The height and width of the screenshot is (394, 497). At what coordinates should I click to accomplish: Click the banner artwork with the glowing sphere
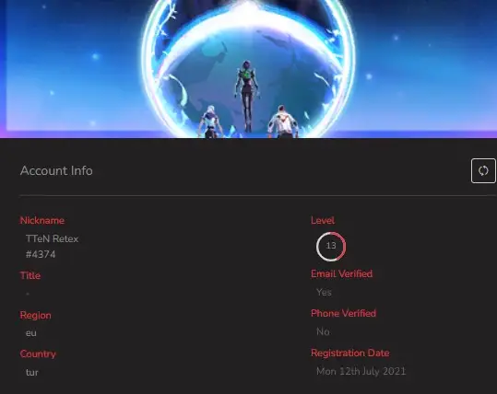point(249,69)
